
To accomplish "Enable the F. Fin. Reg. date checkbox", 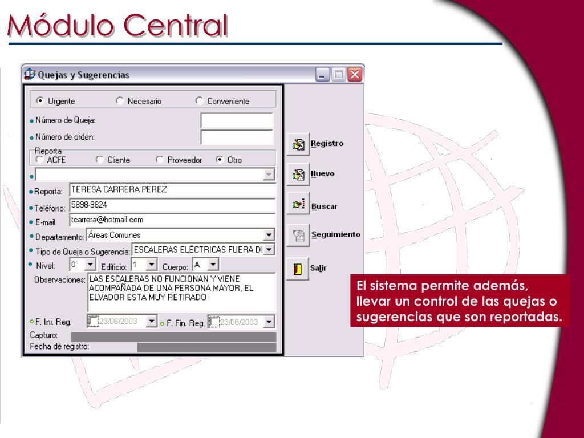I will [x=214, y=322].
